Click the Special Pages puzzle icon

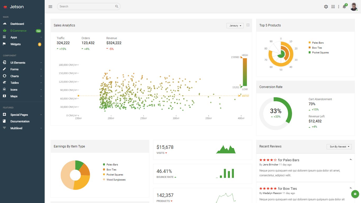[4, 115]
